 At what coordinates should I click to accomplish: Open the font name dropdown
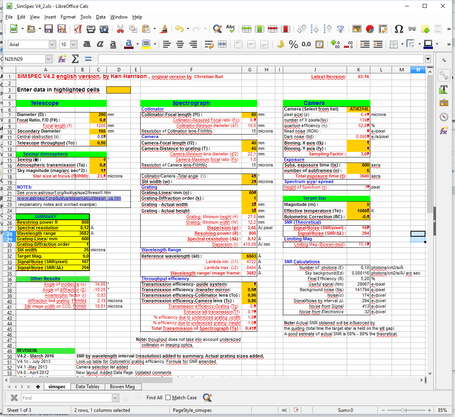pos(52,44)
